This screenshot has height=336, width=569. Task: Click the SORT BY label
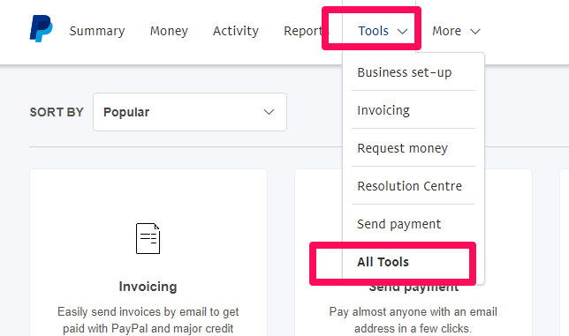(x=57, y=112)
